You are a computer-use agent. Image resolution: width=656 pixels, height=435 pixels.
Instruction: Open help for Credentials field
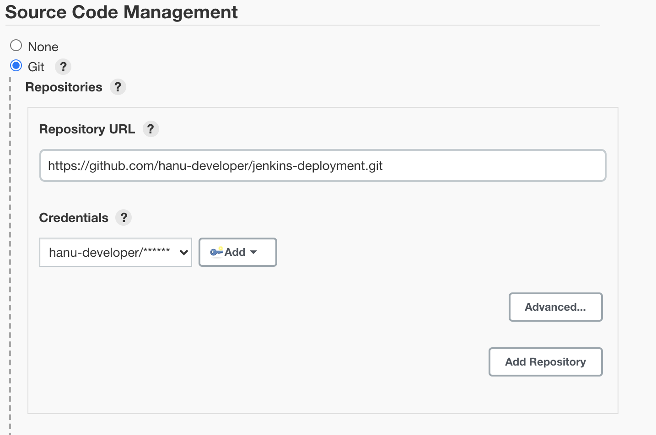click(124, 217)
